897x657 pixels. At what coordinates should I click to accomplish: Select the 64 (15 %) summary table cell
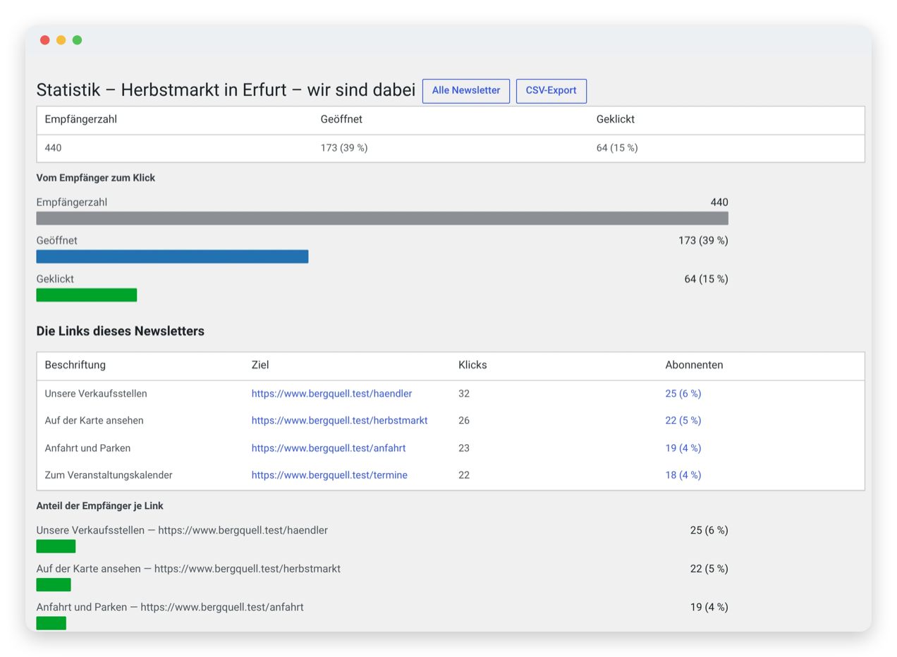tap(617, 148)
